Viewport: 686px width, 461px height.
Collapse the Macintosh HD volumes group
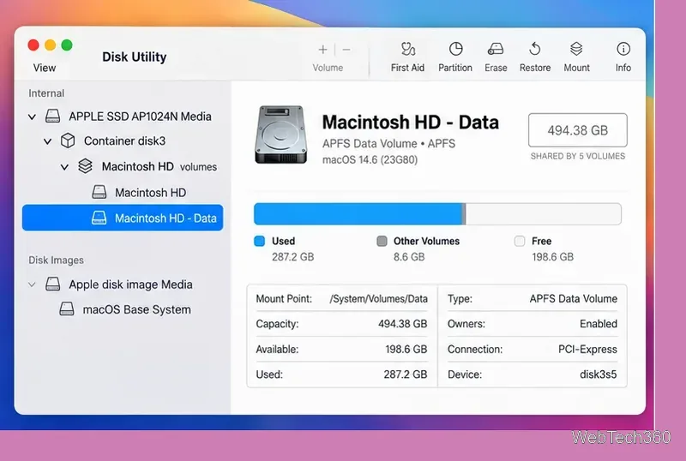pos(64,167)
